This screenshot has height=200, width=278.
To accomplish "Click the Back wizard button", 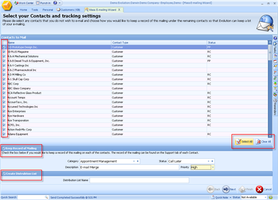I will click(214, 189).
